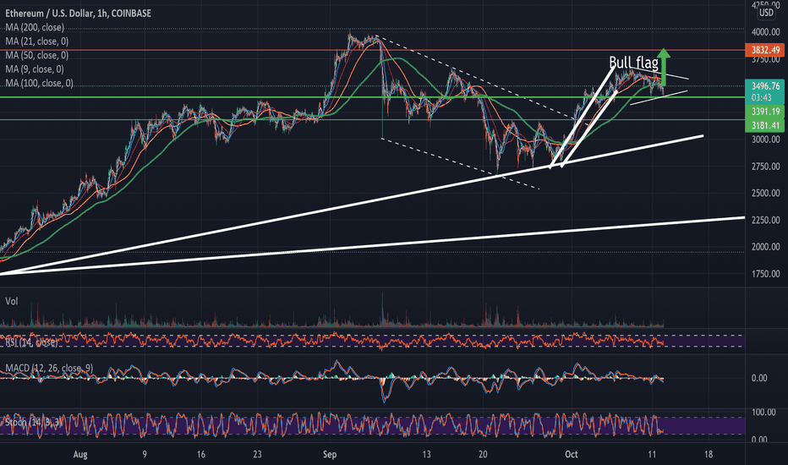This screenshot has width=788, height=465.
Task: Click the 3000.00 price axis label
Action: click(x=765, y=139)
